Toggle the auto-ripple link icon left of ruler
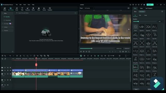The image size is (166, 93). point(5,59)
